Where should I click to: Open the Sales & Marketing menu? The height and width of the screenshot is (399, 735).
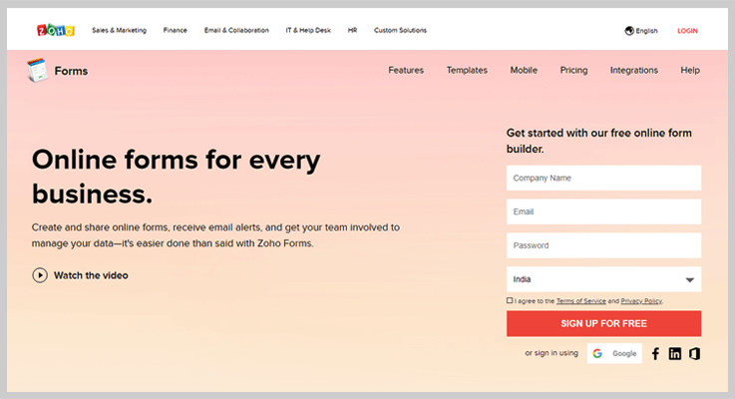point(119,31)
